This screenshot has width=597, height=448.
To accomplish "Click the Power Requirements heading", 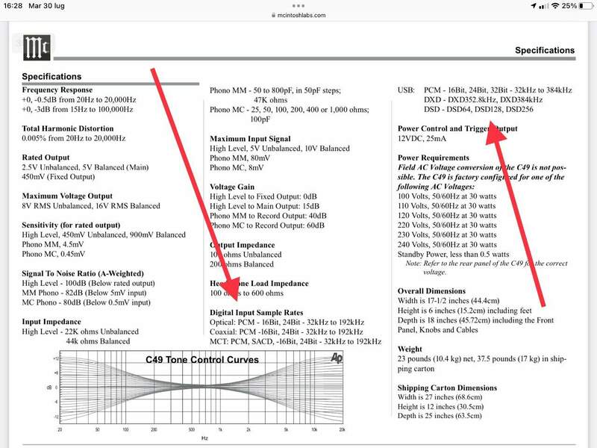I will click(434, 158).
